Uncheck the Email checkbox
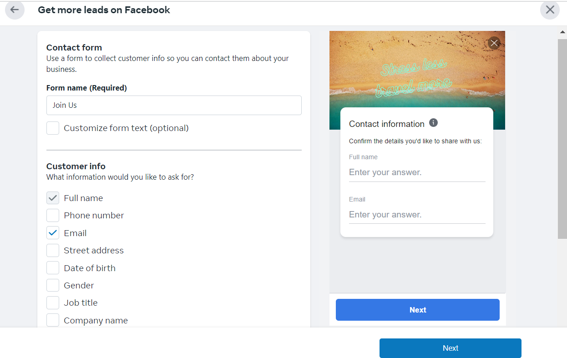Viewport: 567px width, 358px height. [x=53, y=233]
